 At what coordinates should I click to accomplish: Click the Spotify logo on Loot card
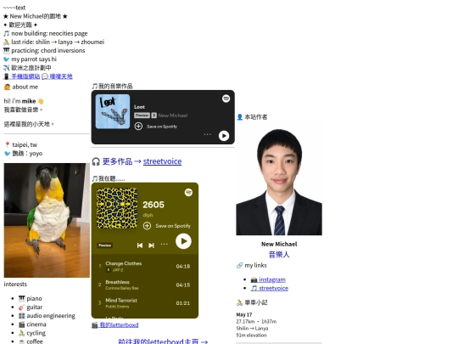(x=226, y=99)
